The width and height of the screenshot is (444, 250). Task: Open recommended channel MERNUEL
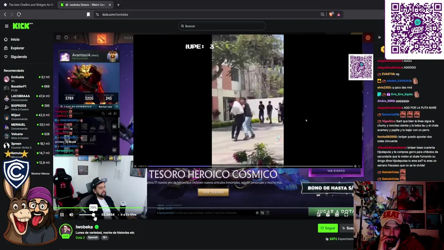26,126
